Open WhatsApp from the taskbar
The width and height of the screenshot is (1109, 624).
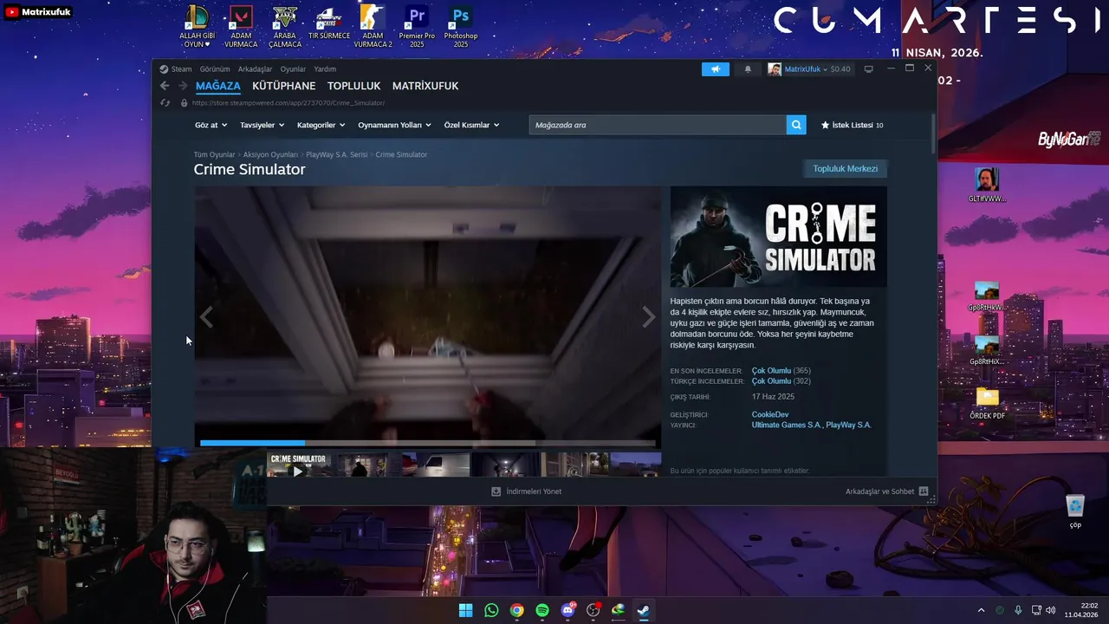pyautogui.click(x=491, y=610)
